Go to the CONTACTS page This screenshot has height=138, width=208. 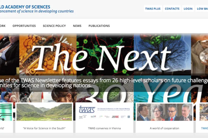(x=172, y=9)
